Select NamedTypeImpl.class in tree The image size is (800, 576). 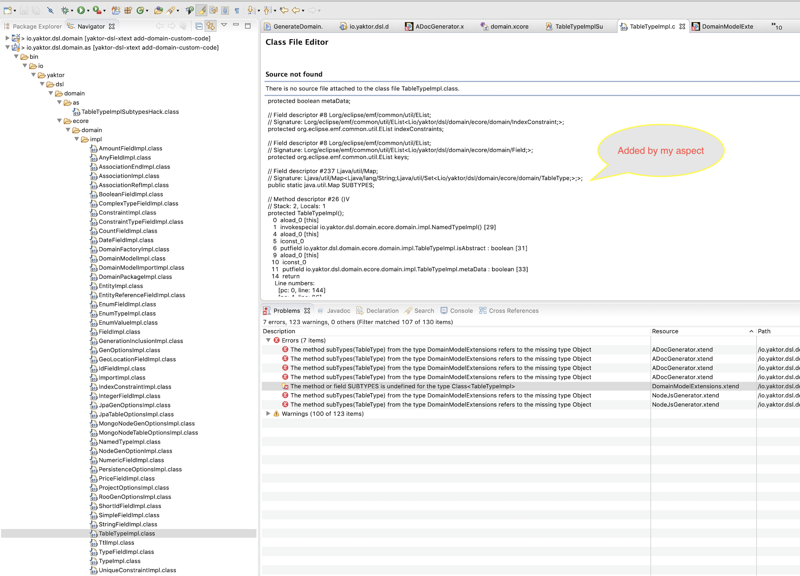pos(129,442)
